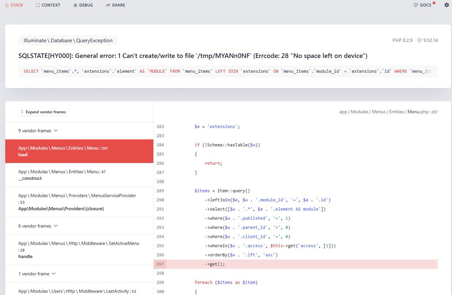452x295 pixels.
Task: Click the if (!Schema::hasTable($w)) line
Action: tap(228, 145)
